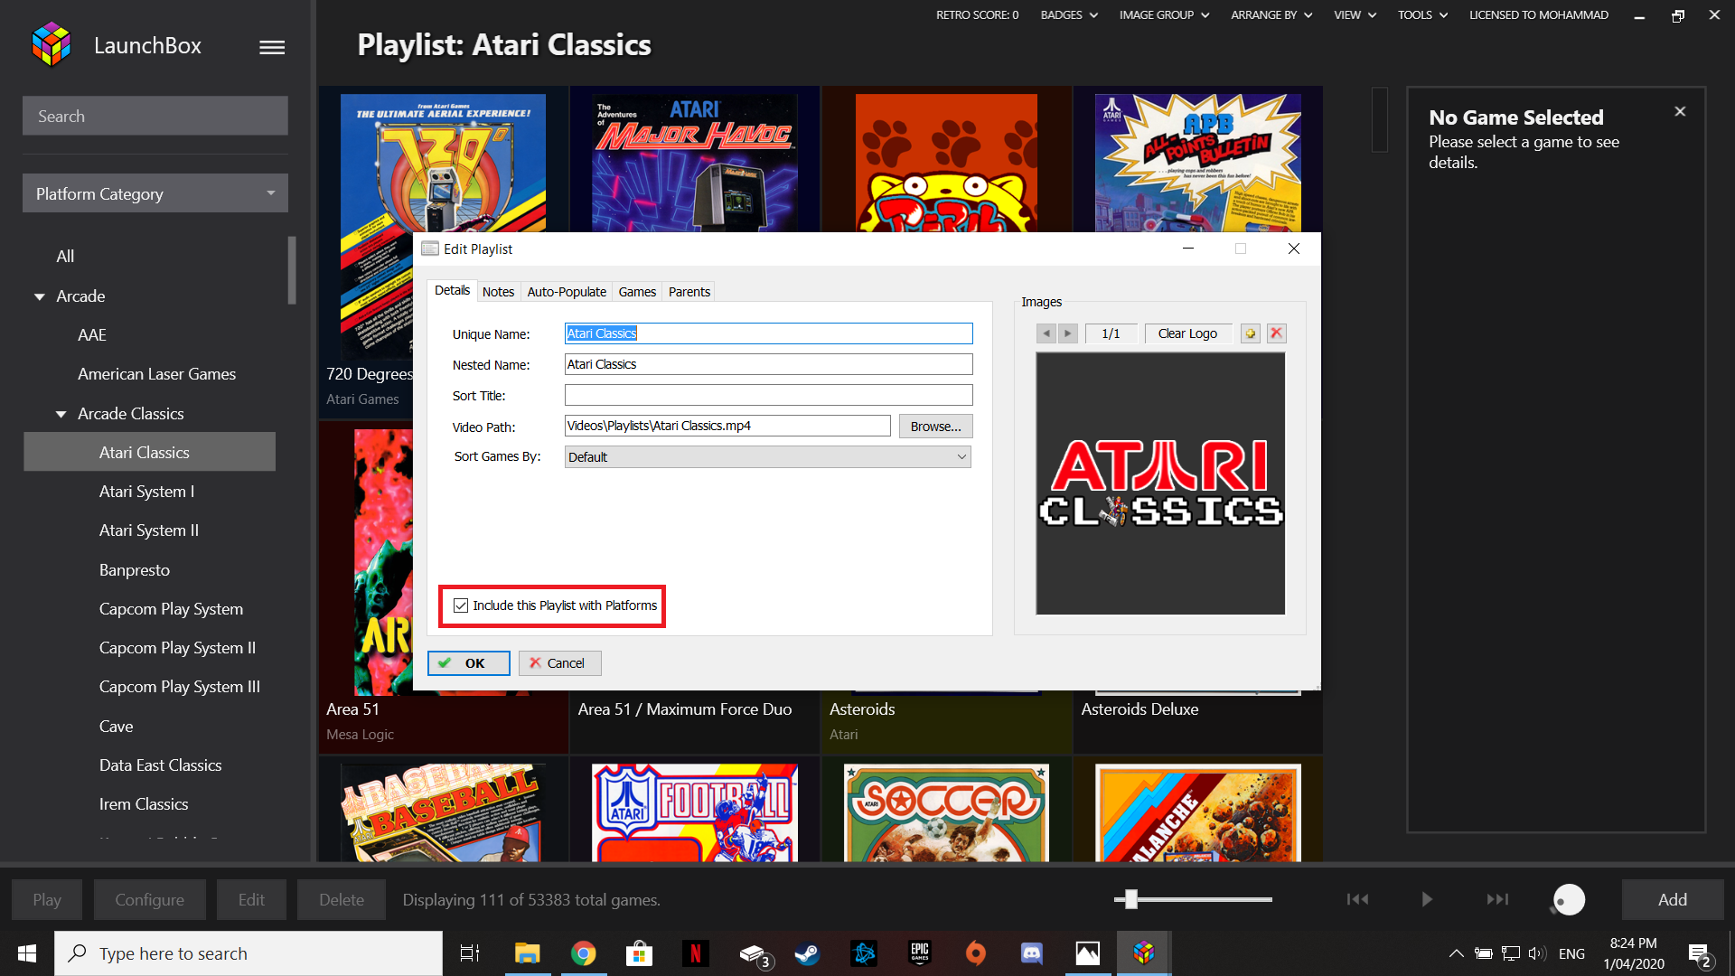Click the LaunchBox cube logo
This screenshot has width=1735, height=976.
point(52,44)
